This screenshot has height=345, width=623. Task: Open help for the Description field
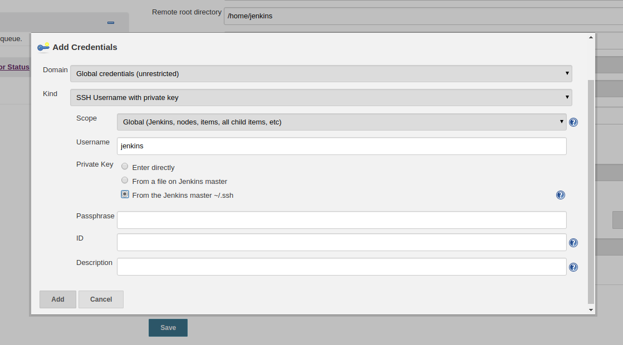click(x=573, y=267)
